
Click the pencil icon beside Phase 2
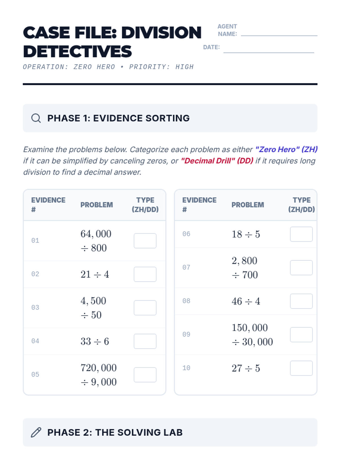[36, 432]
